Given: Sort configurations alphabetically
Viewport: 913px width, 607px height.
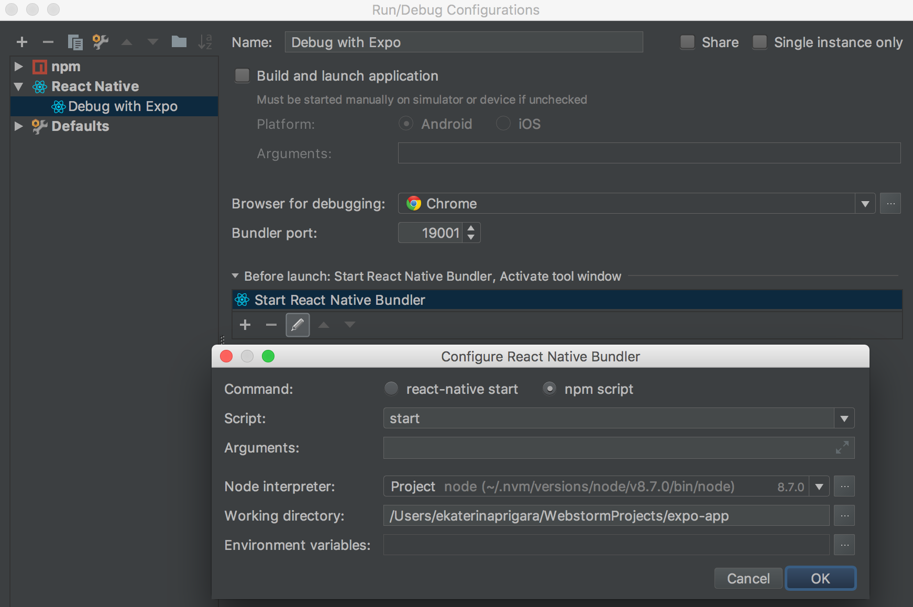Looking at the screenshot, I should (205, 42).
